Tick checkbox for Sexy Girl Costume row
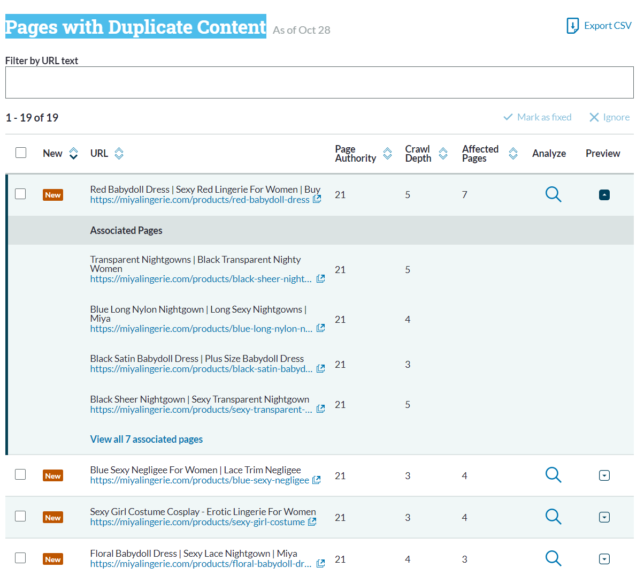644x575 pixels. [x=20, y=516]
